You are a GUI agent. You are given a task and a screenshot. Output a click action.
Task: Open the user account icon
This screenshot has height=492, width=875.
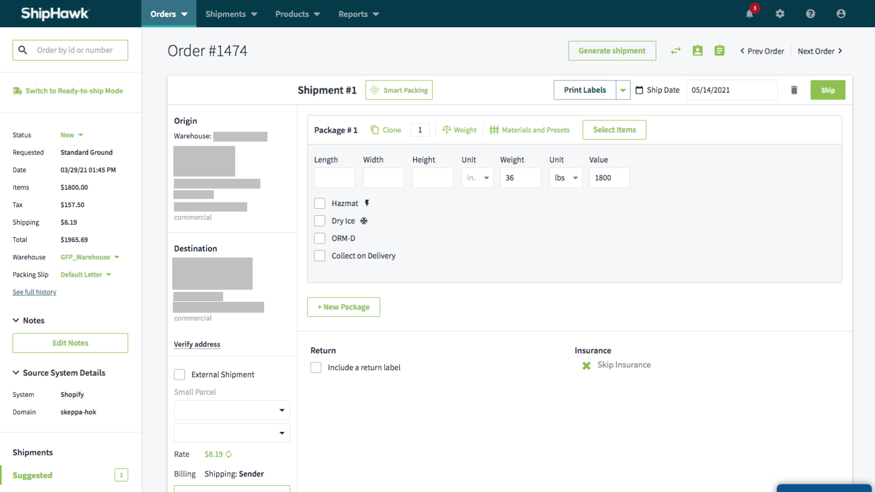pos(841,14)
